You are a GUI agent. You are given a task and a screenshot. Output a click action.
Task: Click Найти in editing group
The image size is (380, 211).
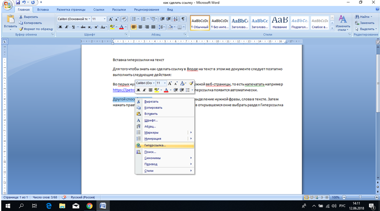click(363, 17)
